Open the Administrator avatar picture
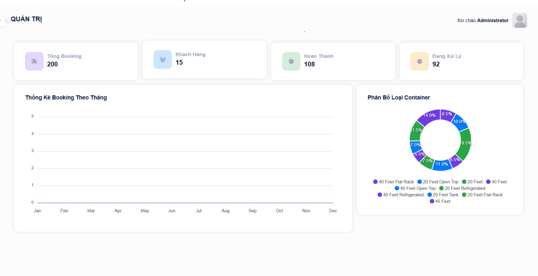The image size is (538, 276). [x=520, y=21]
